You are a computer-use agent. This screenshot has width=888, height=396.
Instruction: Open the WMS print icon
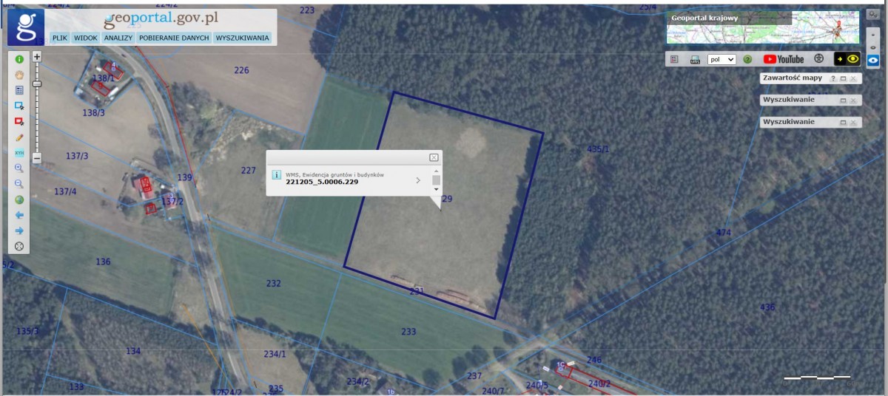coord(695,59)
